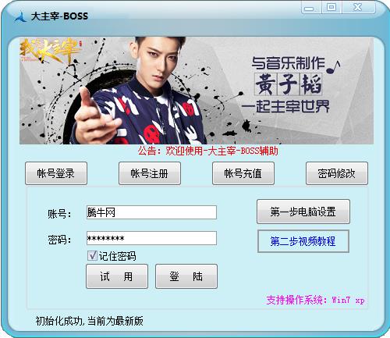Focus the 密码 password field
This screenshot has height=338, width=390.
(151, 238)
